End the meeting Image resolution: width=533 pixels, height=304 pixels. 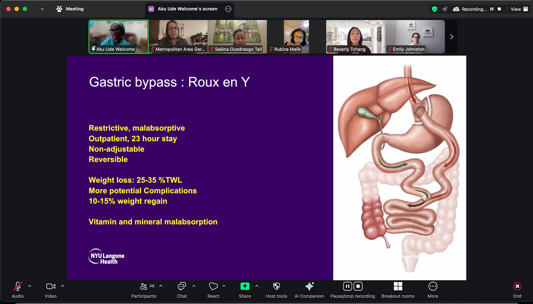[x=517, y=290]
